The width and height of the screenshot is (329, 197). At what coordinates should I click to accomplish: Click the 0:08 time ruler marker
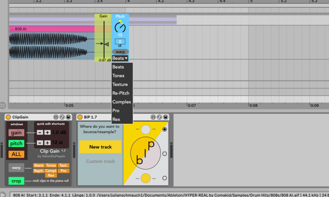coord(253,105)
